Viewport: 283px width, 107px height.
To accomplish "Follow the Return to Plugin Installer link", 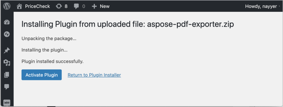I will (94, 75).
